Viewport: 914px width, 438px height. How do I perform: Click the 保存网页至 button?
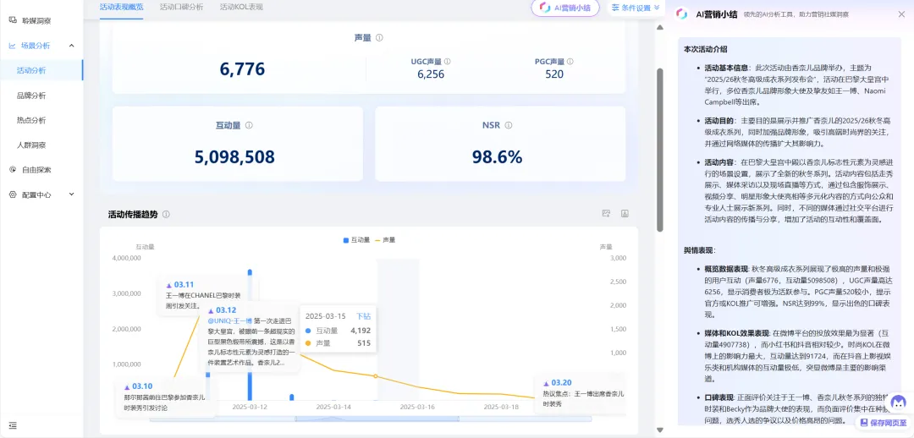882,423
